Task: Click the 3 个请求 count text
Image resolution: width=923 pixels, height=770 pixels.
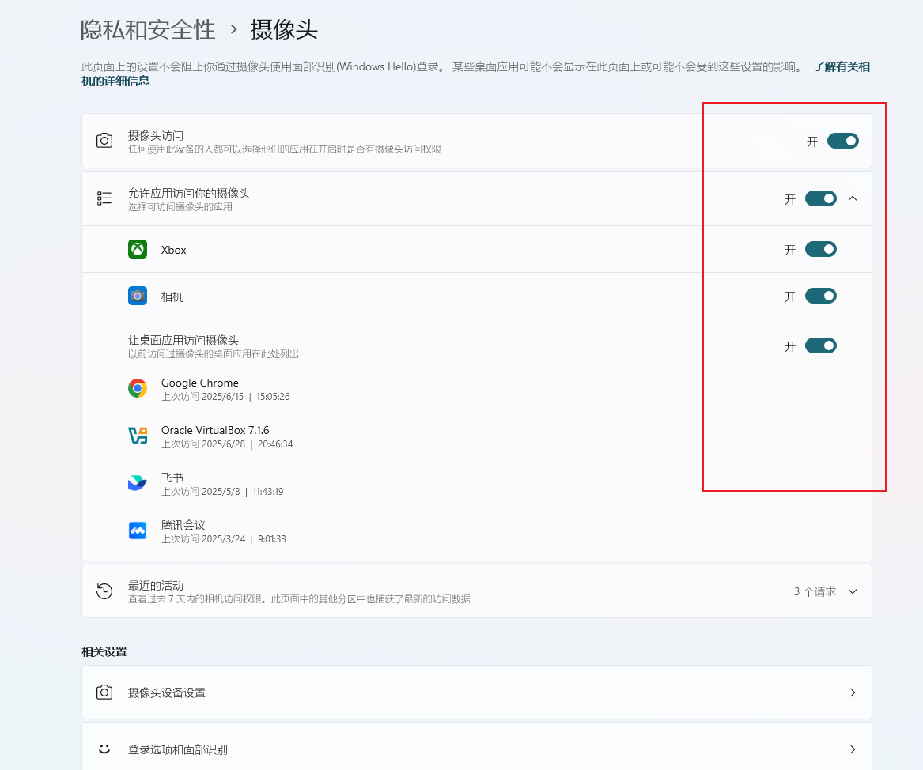Action: tap(815, 592)
